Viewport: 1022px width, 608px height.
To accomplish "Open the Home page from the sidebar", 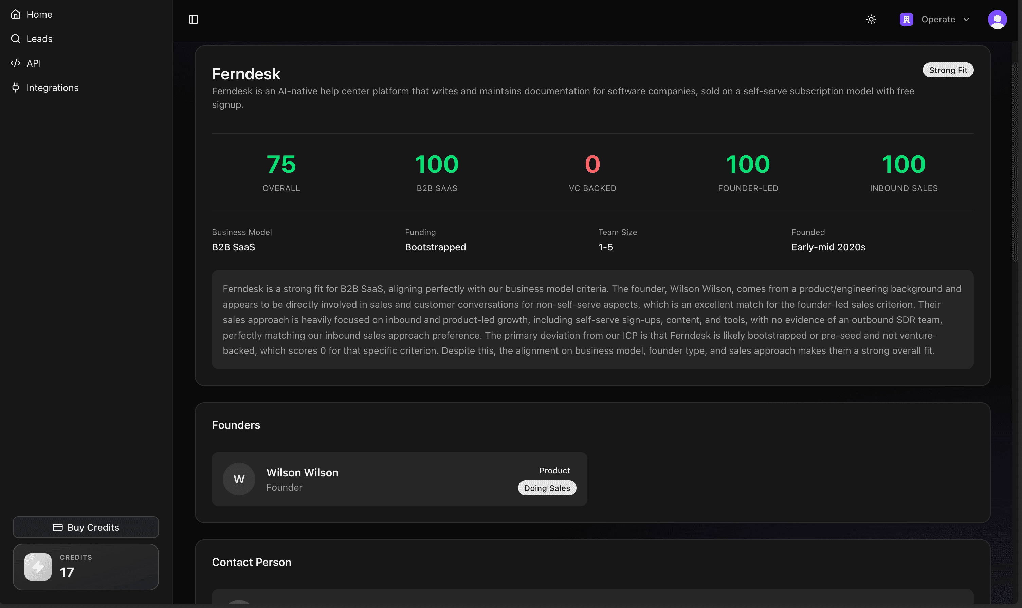I will (x=39, y=14).
